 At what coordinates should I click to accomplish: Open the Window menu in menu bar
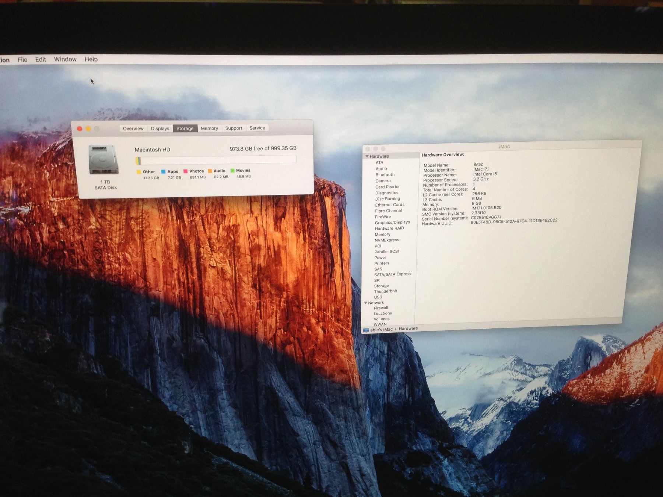coord(65,59)
